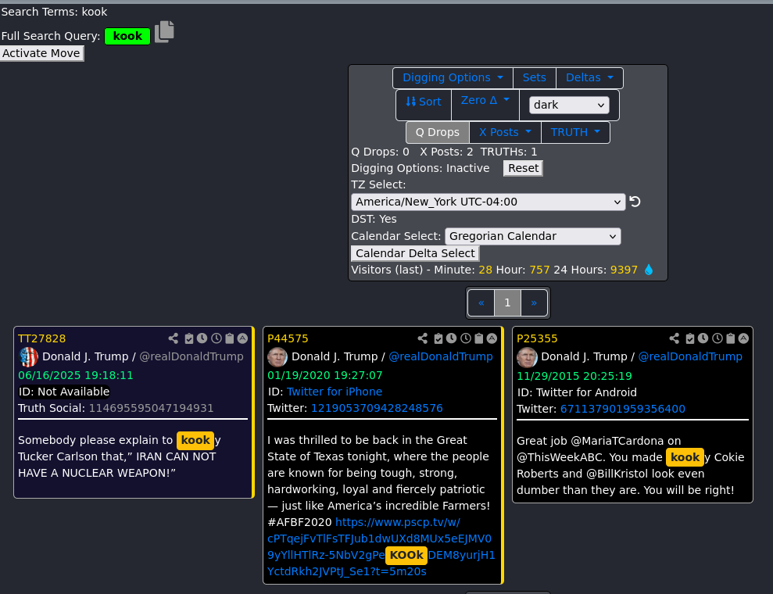This screenshot has width=773, height=594.
Task: Go to the next page with »
Action: pyautogui.click(x=534, y=302)
